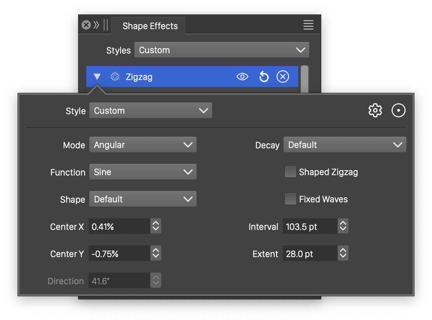
Task: Click the Interval field stepper arrows
Action: click(x=343, y=226)
